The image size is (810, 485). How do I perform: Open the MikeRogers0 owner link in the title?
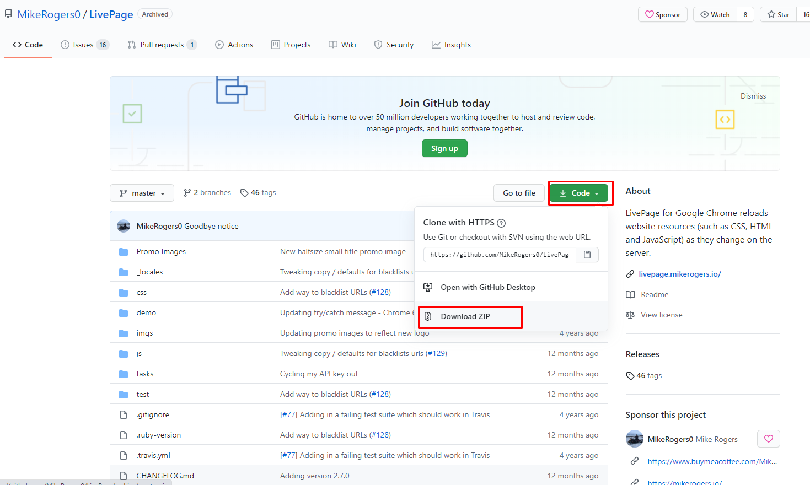(x=49, y=14)
